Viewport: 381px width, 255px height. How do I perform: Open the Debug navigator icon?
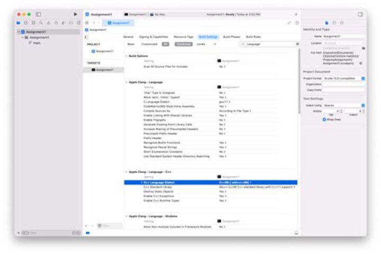[63, 23]
